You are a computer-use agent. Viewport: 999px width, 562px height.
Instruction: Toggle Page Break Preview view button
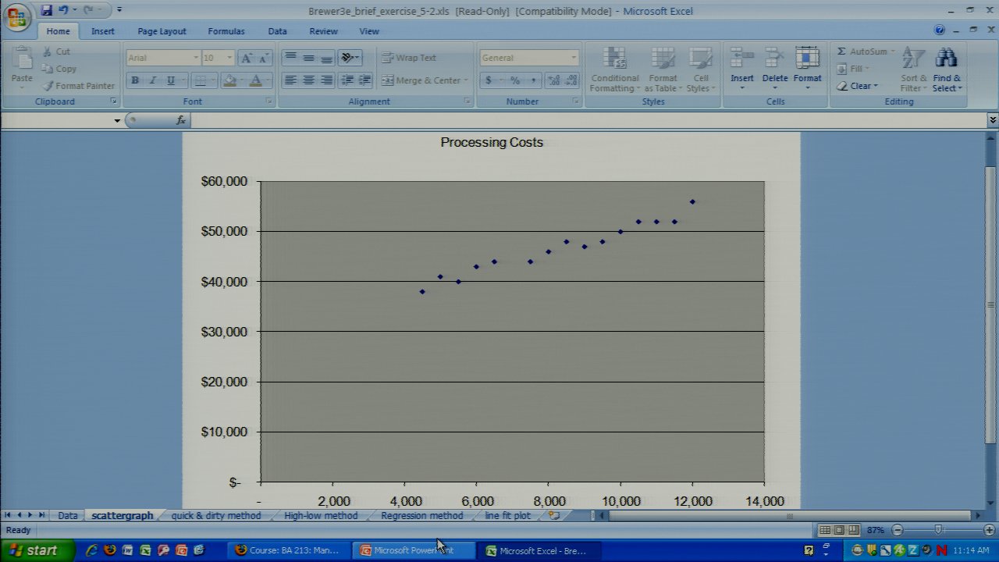pos(853,530)
